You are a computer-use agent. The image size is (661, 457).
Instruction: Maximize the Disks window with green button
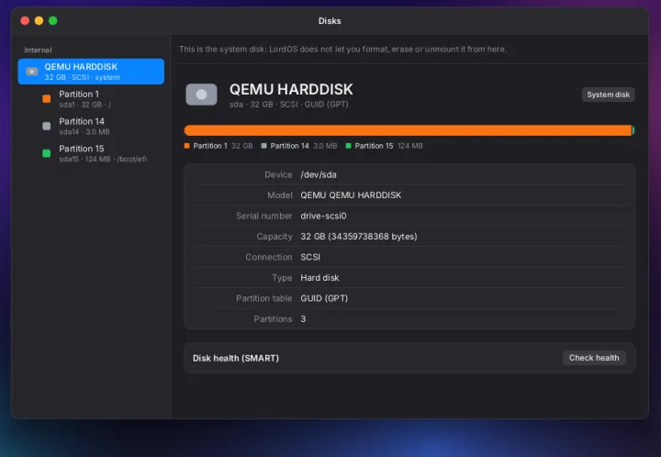(52, 20)
